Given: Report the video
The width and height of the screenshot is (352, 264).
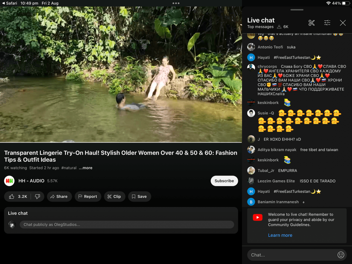Looking at the screenshot, I should [x=88, y=197].
